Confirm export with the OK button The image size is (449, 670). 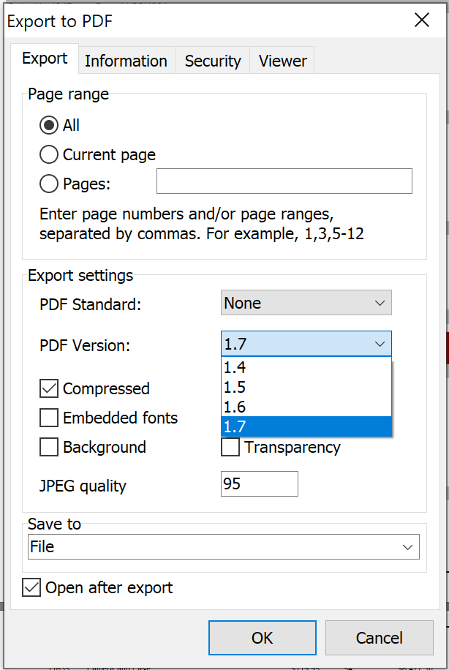point(263,638)
